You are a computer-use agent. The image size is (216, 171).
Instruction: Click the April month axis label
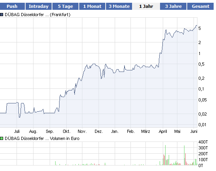pos(163,131)
